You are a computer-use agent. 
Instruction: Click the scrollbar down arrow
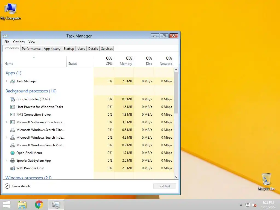click(x=176, y=177)
